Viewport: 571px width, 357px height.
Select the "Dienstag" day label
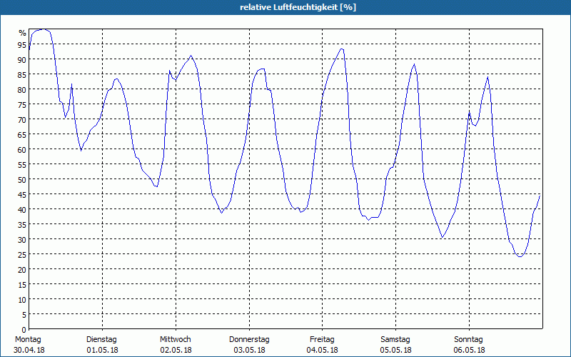[101, 339]
